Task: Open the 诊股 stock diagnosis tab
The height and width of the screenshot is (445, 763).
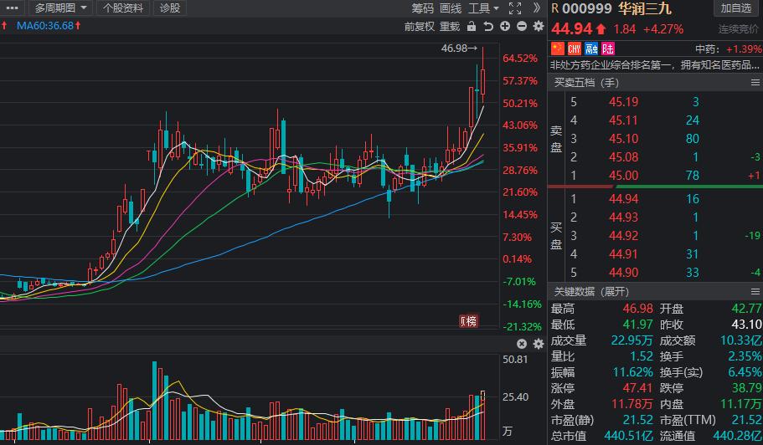Action: click(x=170, y=8)
